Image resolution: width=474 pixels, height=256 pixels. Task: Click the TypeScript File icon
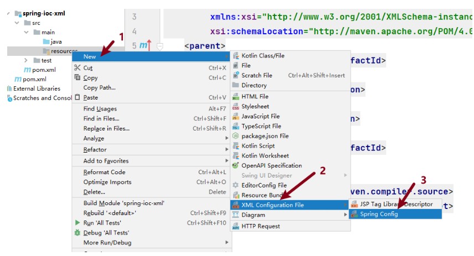pos(236,126)
